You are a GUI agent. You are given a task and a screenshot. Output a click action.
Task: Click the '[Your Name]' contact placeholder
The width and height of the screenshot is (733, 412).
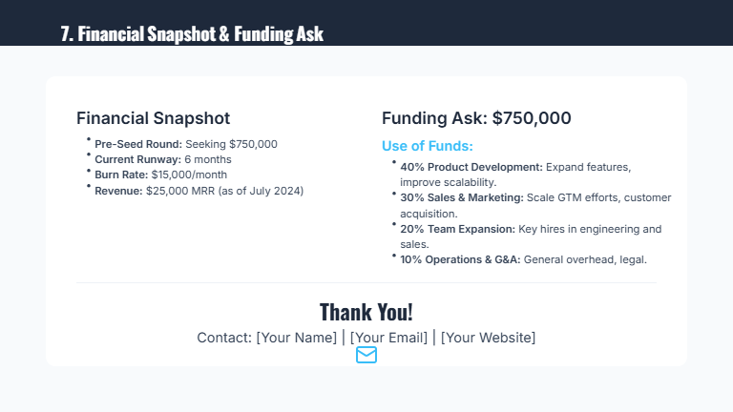pos(297,338)
